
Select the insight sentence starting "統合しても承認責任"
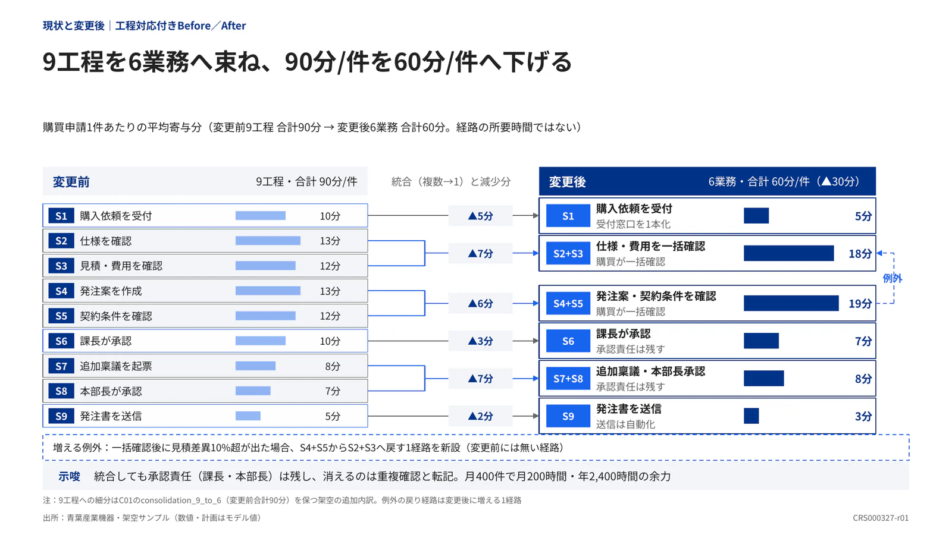(x=383, y=476)
